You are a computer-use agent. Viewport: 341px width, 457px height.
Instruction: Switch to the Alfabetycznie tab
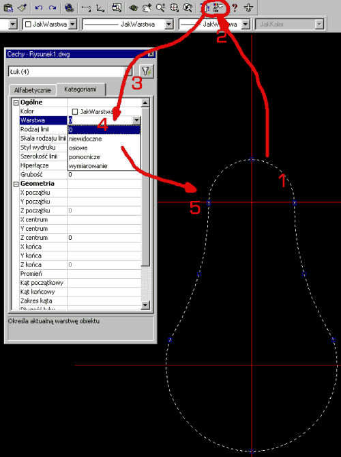tap(32, 90)
